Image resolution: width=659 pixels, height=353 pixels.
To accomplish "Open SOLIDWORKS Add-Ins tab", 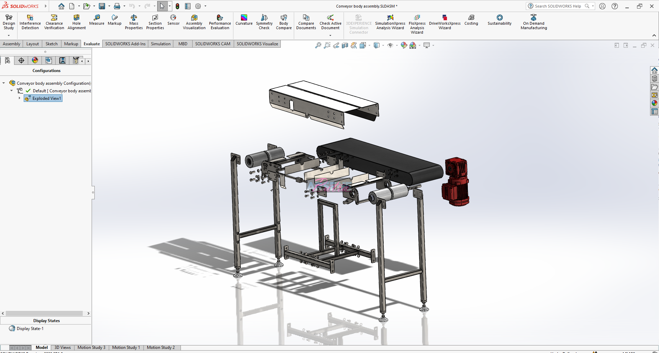I will [x=125, y=44].
